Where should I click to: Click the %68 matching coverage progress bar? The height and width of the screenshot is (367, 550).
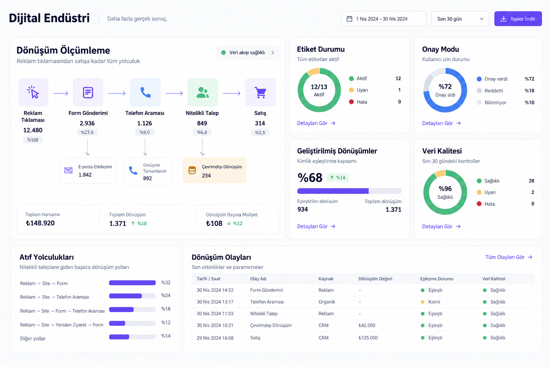click(x=349, y=191)
